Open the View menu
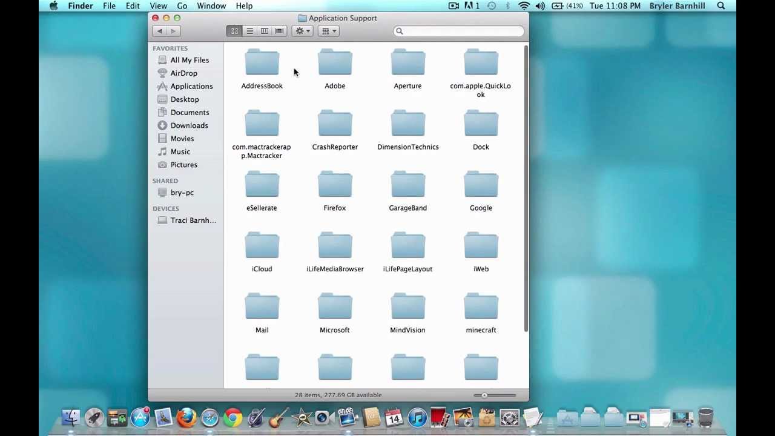Image resolution: width=775 pixels, height=436 pixels. (x=158, y=5)
